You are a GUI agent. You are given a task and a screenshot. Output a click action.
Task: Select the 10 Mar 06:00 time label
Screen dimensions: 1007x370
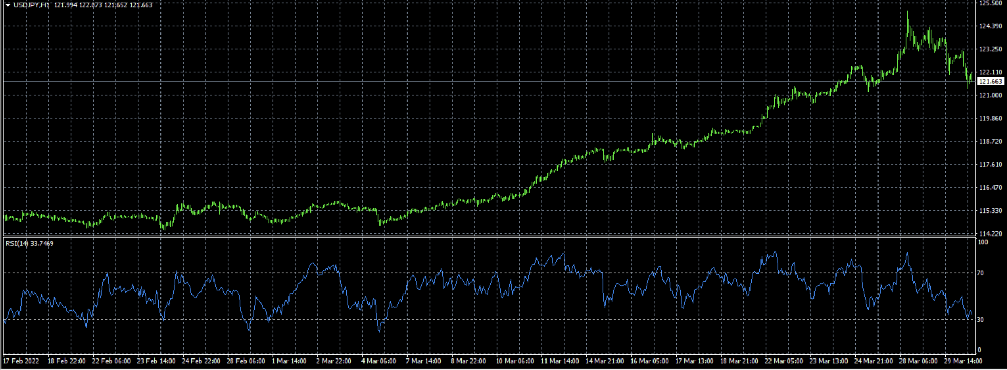point(515,361)
